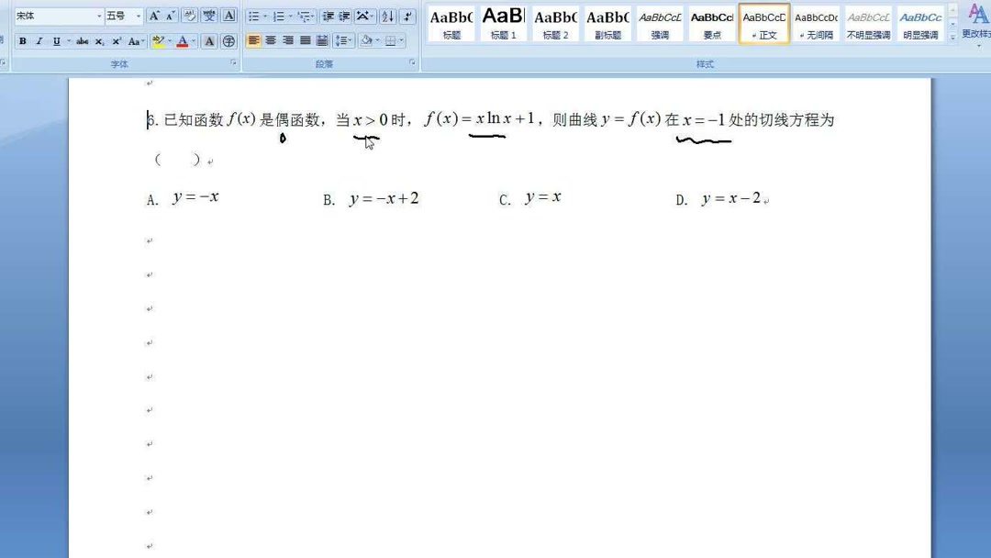Viewport: 991px width, 558px height.
Task: Click the Sort icon in paragraph group
Action: (x=387, y=17)
